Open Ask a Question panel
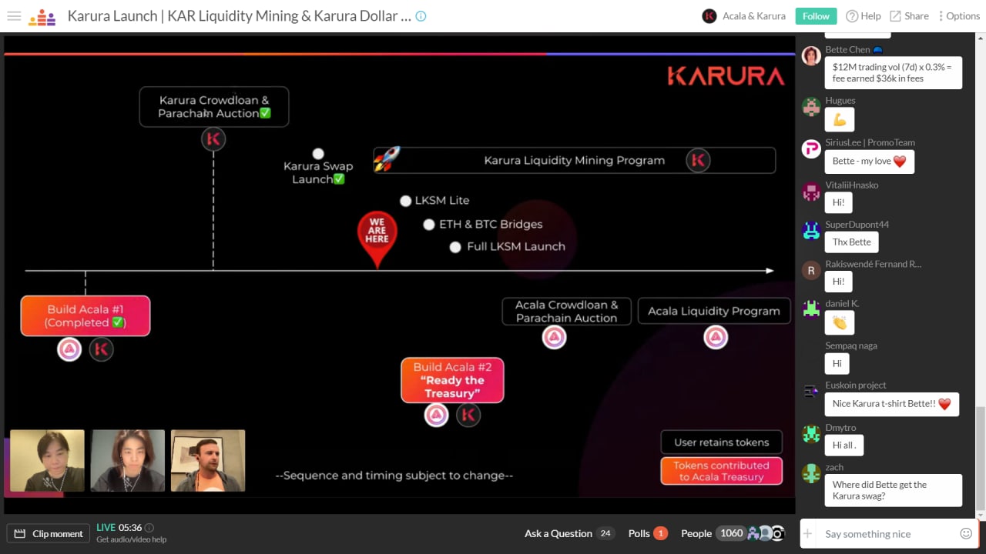Screen dimensions: 986x554 [569, 533]
